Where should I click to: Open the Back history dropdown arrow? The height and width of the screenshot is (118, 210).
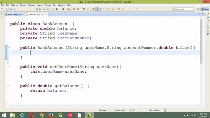coord(126,9)
